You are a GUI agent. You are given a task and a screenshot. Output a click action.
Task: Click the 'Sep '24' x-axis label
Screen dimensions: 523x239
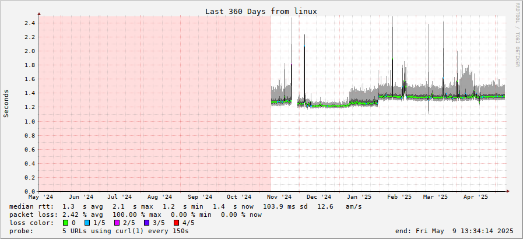click(x=200, y=197)
